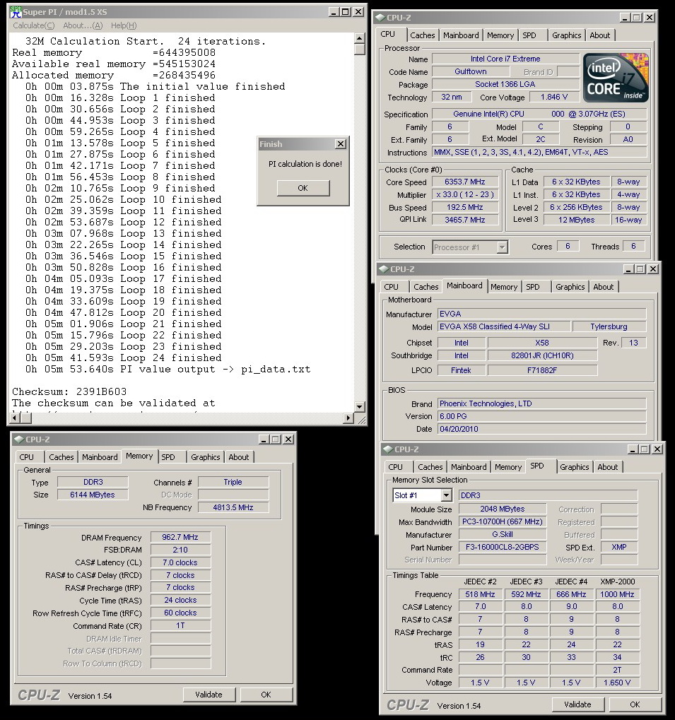This screenshot has width=675, height=720.
Task: Click the Southbridge value 82801JR (ICH10R)
Action: pyautogui.click(x=542, y=355)
